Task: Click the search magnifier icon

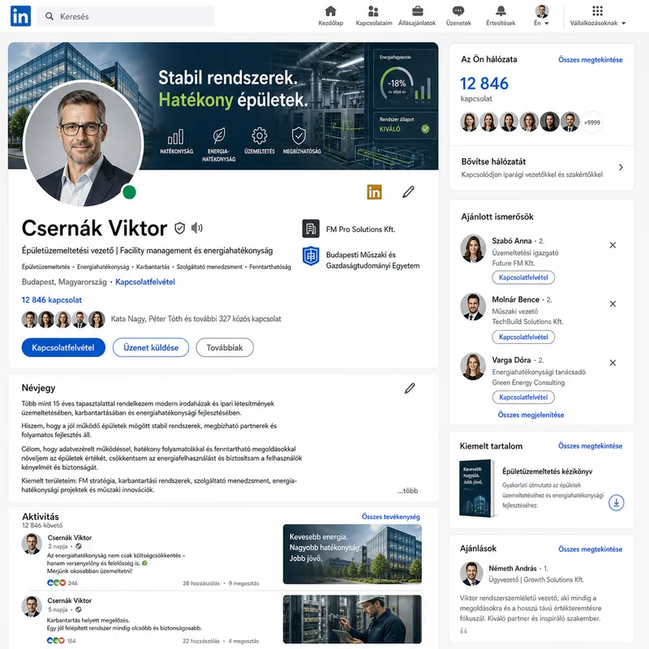Action: (x=49, y=16)
